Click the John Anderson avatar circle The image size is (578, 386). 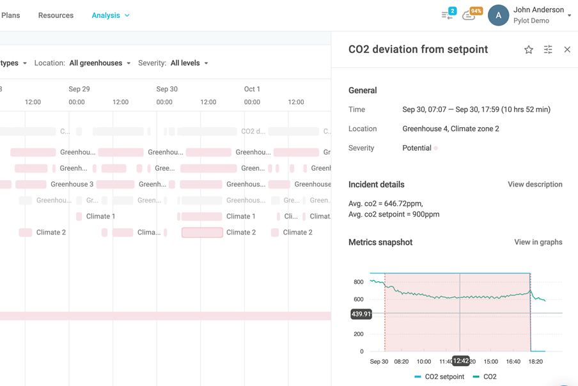(498, 15)
